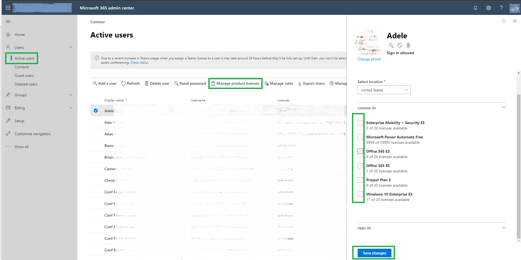The width and height of the screenshot is (521, 260).
Task: Open the Select location dropdown
Action: [x=384, y=90]
